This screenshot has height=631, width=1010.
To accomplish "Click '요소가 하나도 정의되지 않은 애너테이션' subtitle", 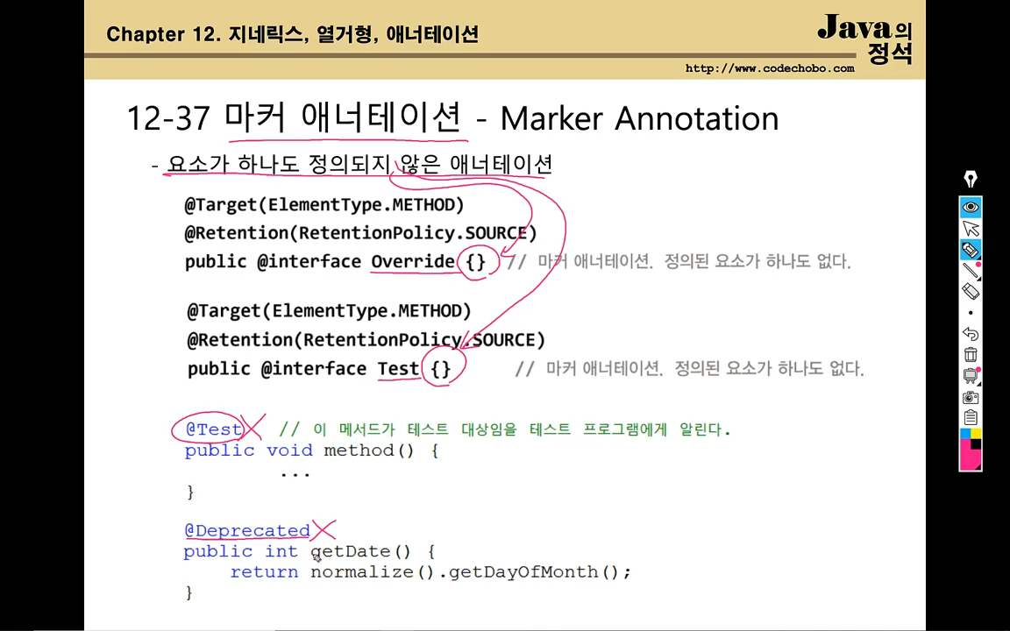I will point(359,165).
